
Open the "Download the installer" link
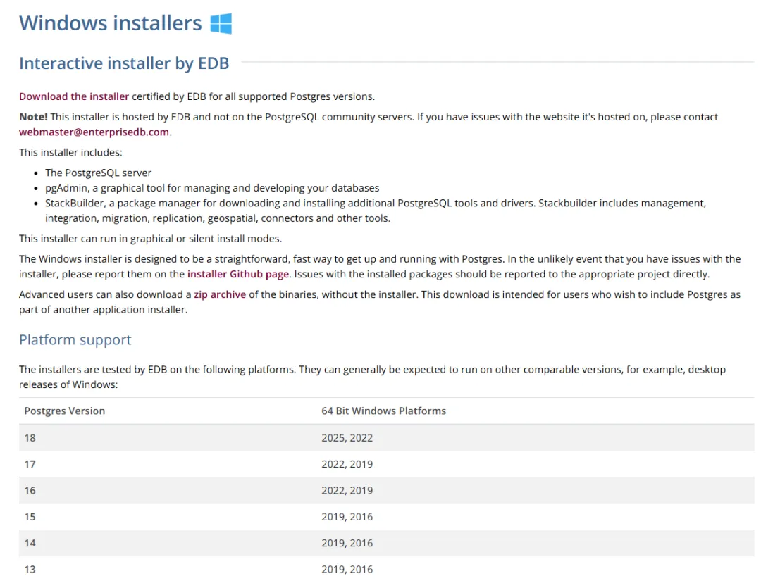(x=74, y=96)
